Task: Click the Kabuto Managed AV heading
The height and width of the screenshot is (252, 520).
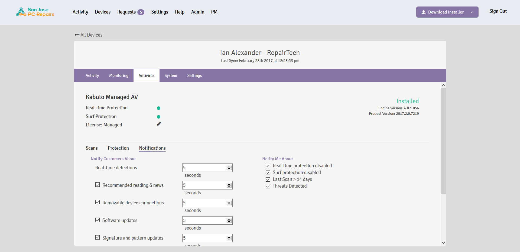Action: (112, 97)
